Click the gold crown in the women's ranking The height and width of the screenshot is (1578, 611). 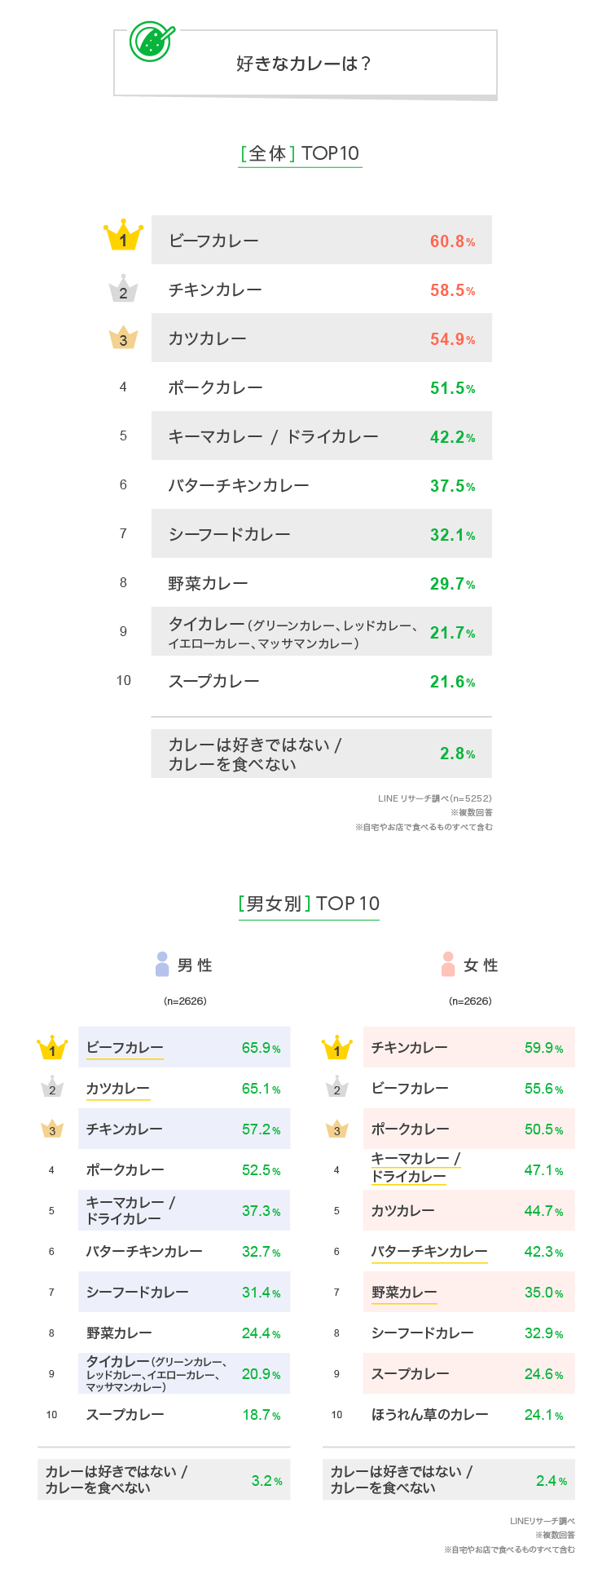pos(336,1047)
